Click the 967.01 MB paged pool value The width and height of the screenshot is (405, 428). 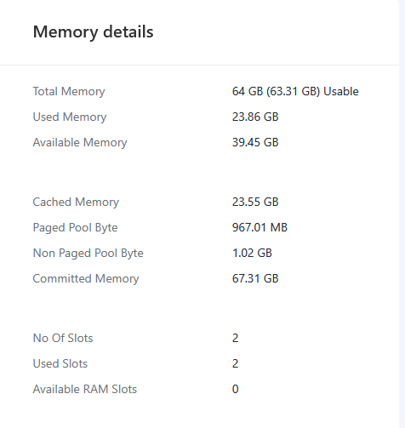point(260,227)
